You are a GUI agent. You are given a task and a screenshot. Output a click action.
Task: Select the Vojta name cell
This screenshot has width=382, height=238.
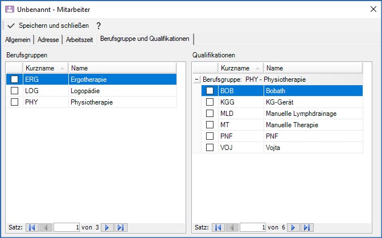[x=313, y=147]
